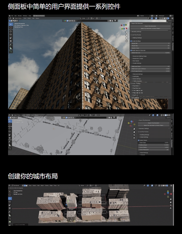Adjust Fire Escape Density slider

[150, 71]
